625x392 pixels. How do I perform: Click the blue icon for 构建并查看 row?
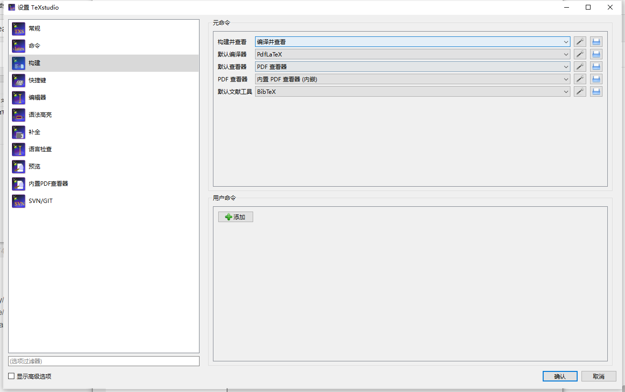point(596,42)
